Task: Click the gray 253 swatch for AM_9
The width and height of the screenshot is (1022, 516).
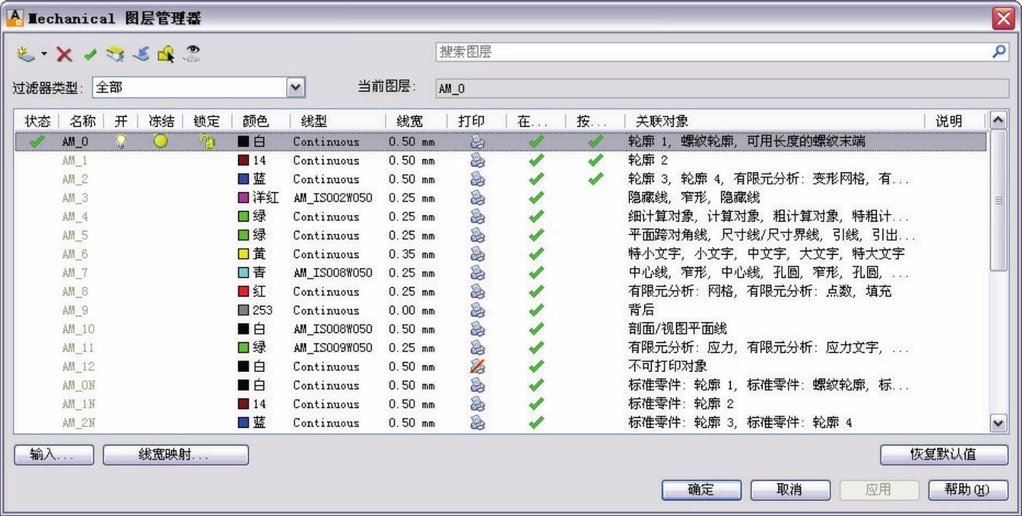Action: pos(244,310)
